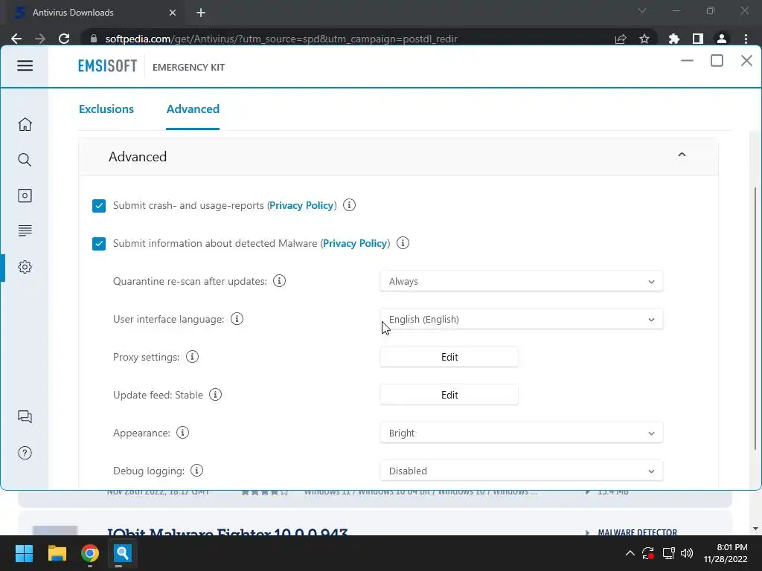Show info for Update feed

coord(215,394)
